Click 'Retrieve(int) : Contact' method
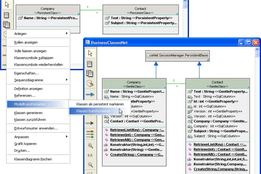 pos(220,150)
